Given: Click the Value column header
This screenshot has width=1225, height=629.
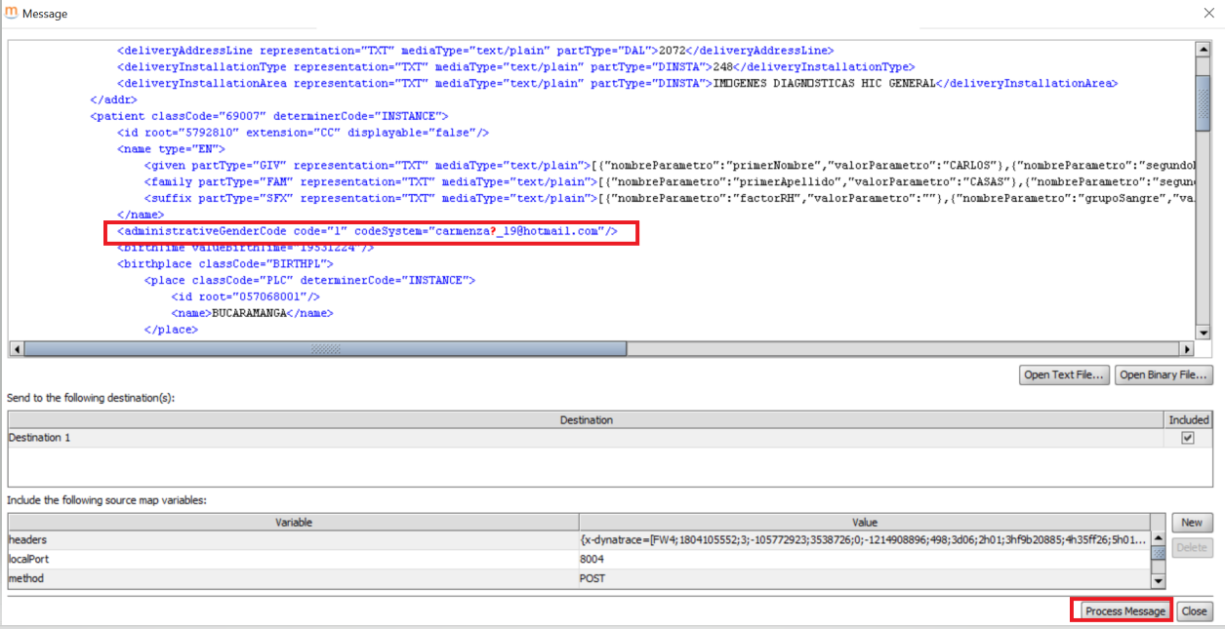Looking at the screenshot, I should point(865,523).
